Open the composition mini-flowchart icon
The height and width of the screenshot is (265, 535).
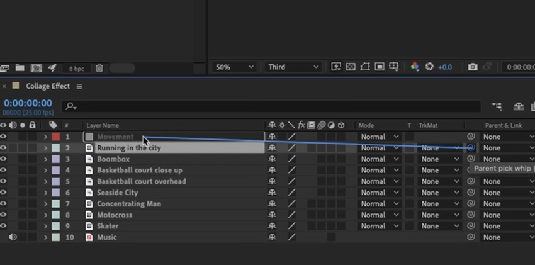(497, 107)
